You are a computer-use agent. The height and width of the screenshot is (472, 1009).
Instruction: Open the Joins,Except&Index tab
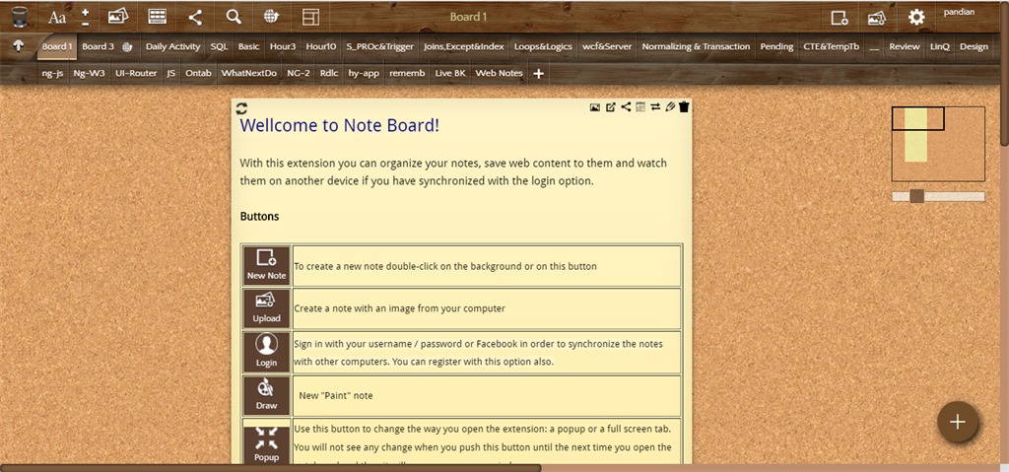coord(464,46)
